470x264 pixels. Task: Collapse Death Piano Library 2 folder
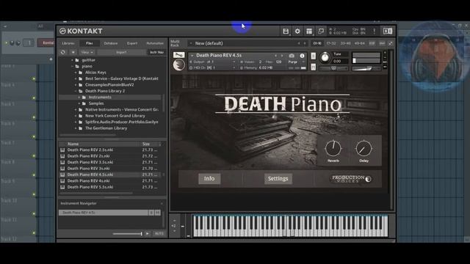pos(76,91)
